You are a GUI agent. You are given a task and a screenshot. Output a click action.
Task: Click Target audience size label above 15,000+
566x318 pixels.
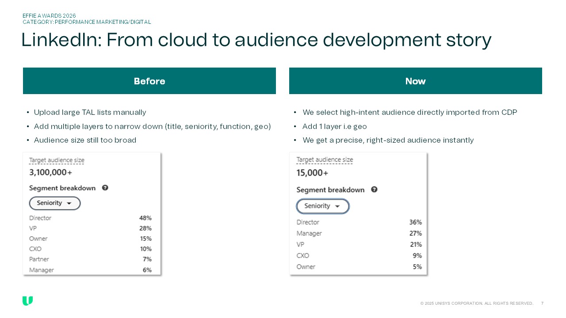point(325,159)
